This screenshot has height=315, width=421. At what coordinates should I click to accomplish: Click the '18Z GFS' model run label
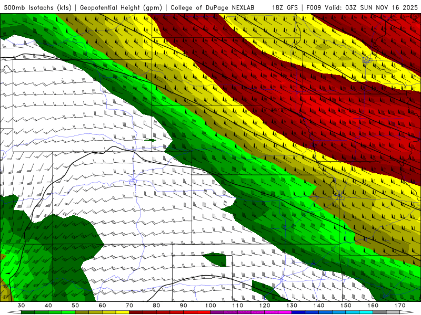point(285,7)
